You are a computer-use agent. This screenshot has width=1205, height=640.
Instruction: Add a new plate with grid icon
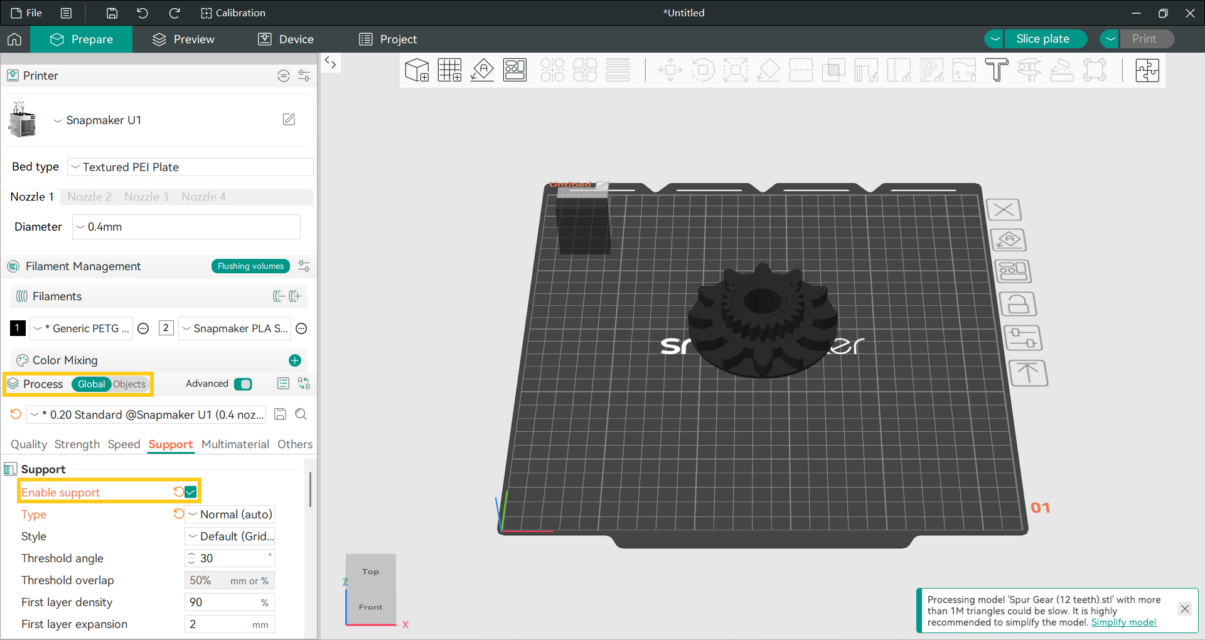(x=449, y=70)
